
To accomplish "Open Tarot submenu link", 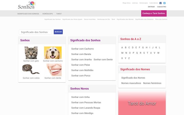I will pyautogui.click(x=113, y=19).
